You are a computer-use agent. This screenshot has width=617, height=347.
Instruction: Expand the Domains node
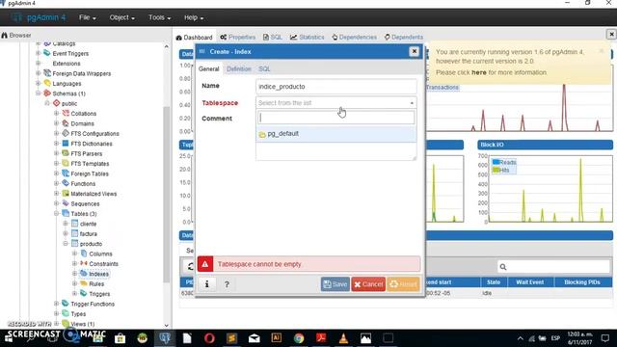56,123
